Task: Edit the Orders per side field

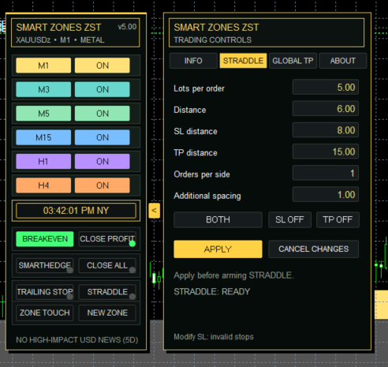Action: (326, 173)
